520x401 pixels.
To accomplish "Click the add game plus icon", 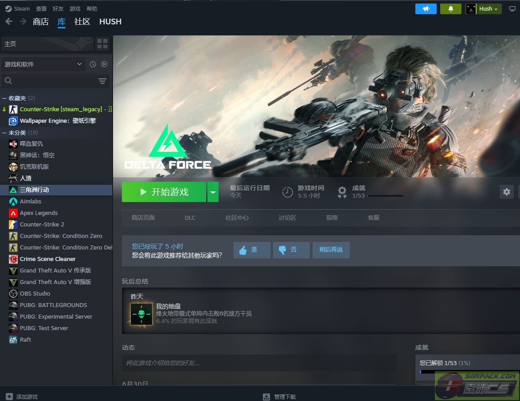I will coord(9,397).
